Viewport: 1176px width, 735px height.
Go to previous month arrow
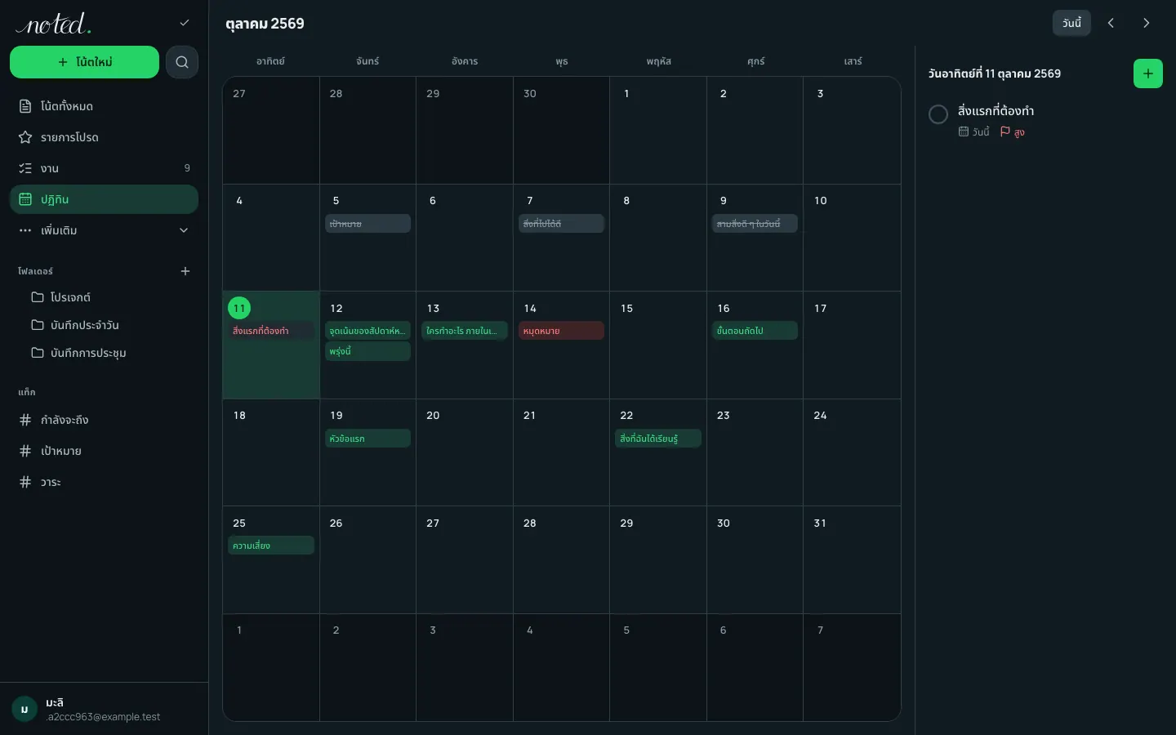tap(1111, 23)
